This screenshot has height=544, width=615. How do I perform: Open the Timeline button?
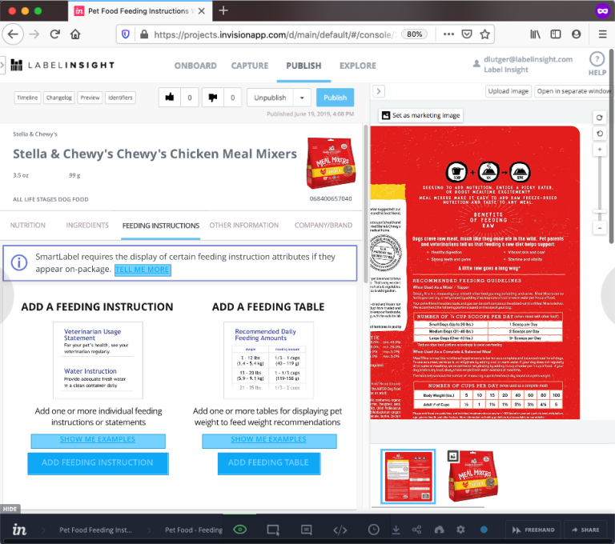[x=27, y=98]
